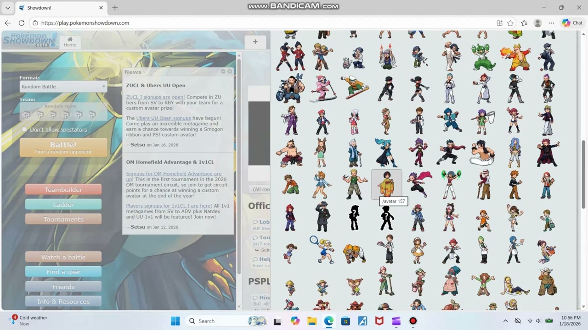Pick the two-dancers couple avatar
The width and height of the screenshot is (588, 330).
[322, 57]
